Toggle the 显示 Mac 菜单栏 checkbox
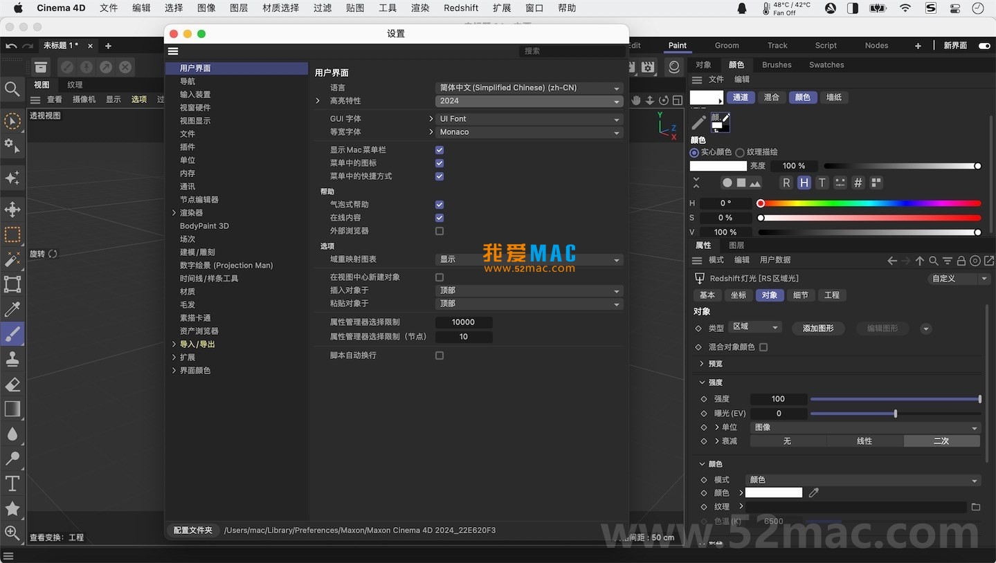Viewport: 996px width, 563px height. 440,150
